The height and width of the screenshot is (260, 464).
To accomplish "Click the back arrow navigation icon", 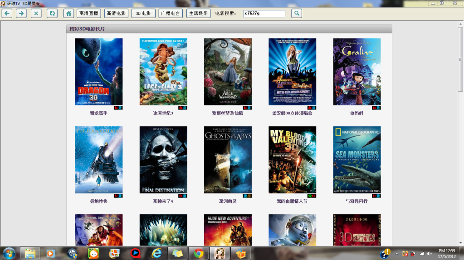I will tap(7, 13).
